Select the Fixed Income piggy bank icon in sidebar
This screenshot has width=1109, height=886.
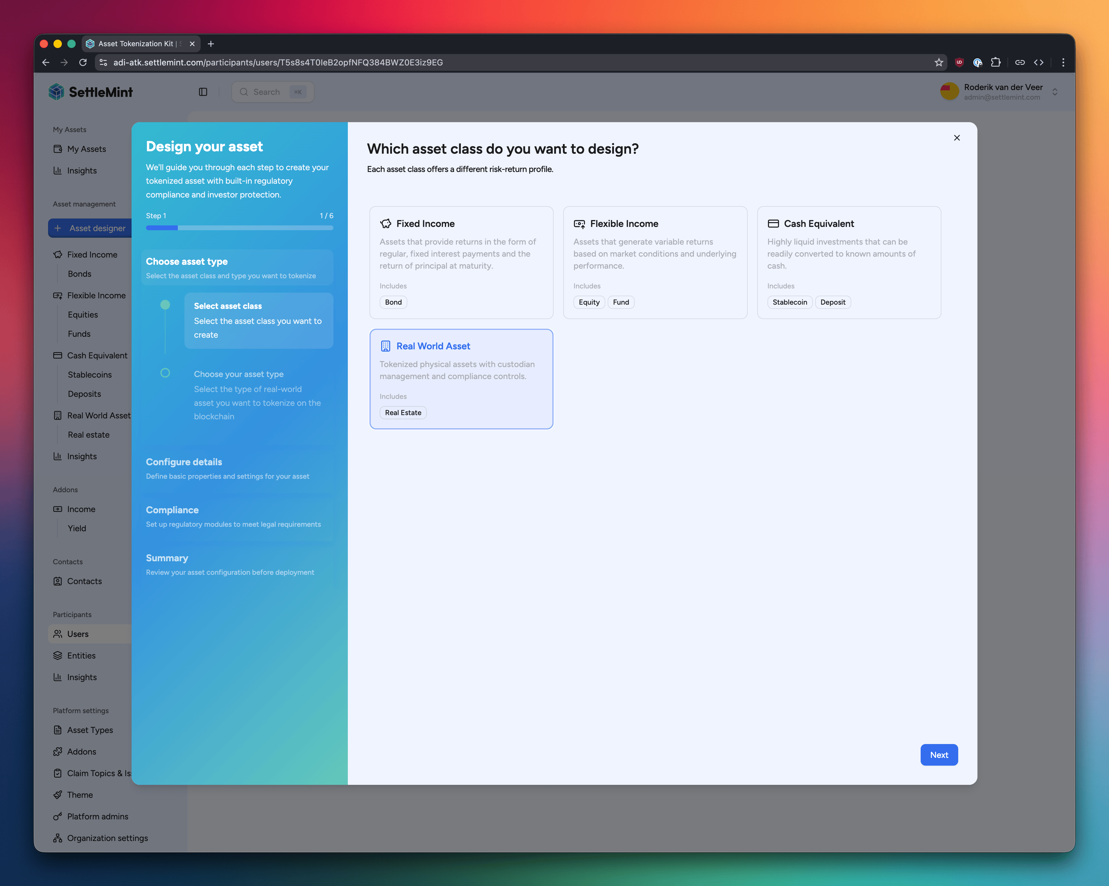pyautogui.click(x=58, y=255)
